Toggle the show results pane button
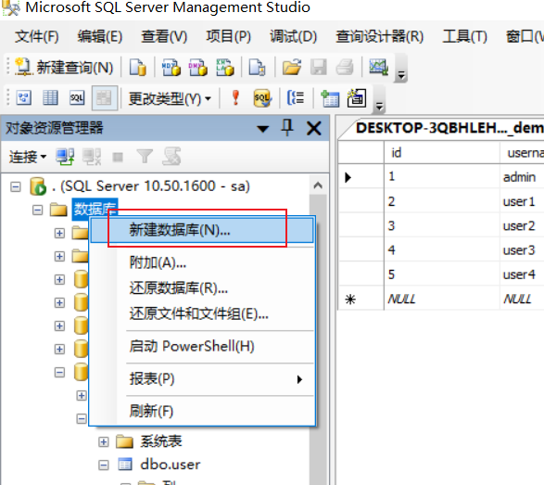The width and height of the screenshot is (544, 485). click(104, 98)
